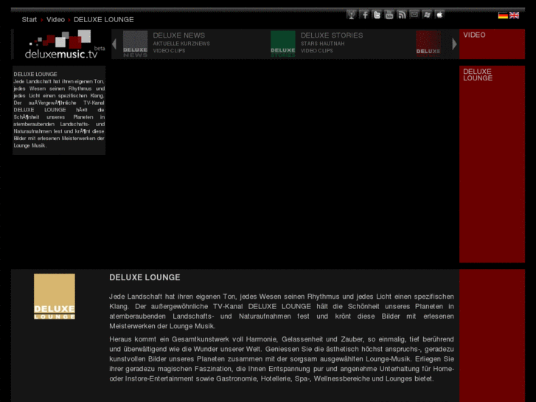The width and height of the screenshot is (536, 402).
Task: Click the Windows logo icon
Action: [427, 15]
